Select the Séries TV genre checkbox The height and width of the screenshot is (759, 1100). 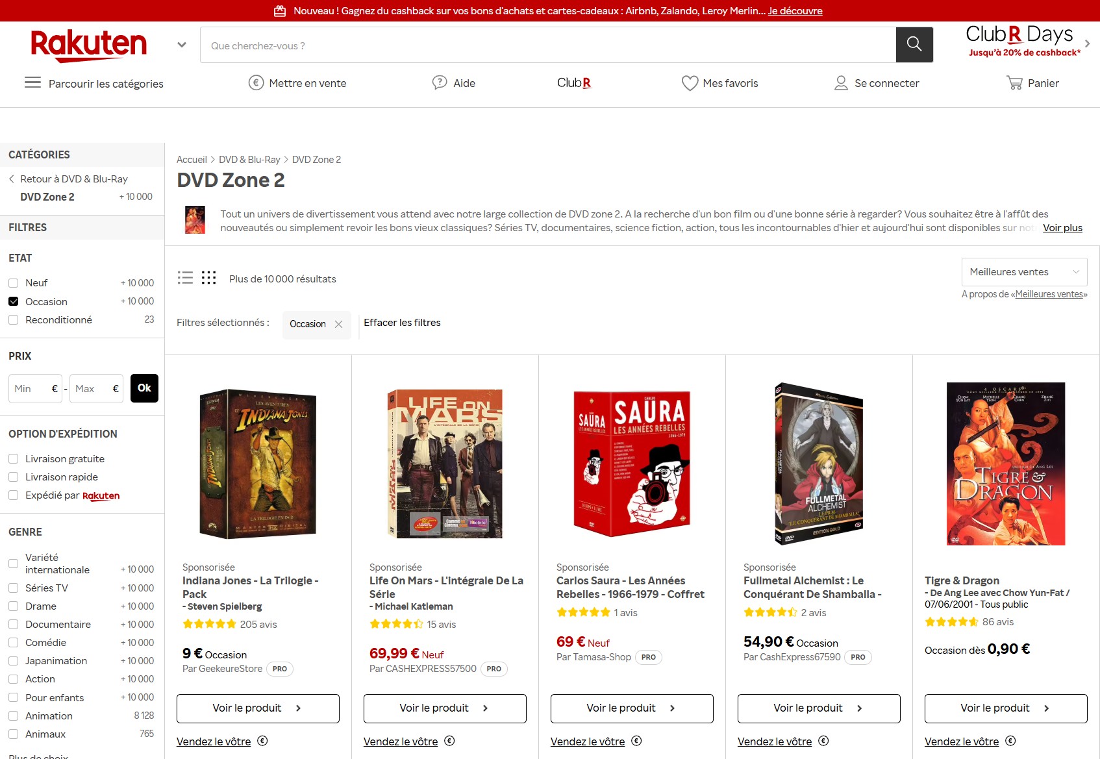13,588
